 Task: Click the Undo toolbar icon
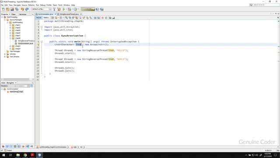[22, 9]
